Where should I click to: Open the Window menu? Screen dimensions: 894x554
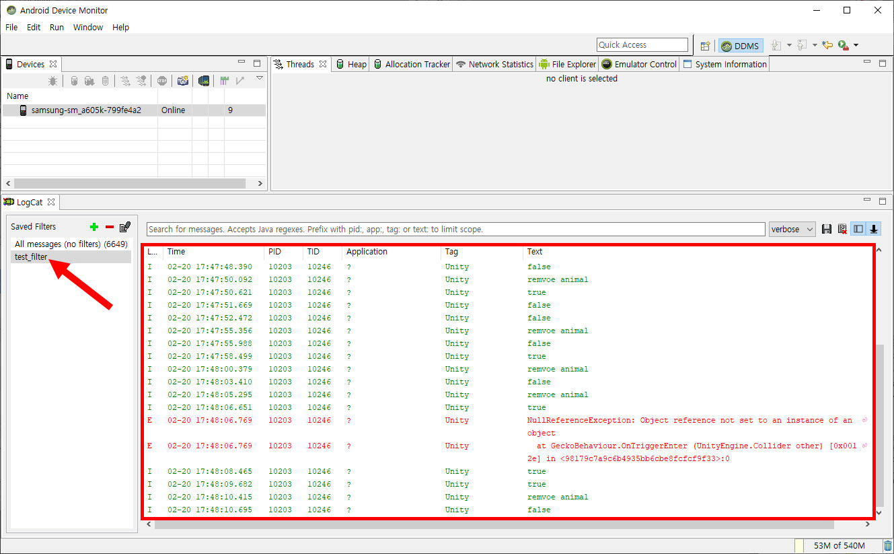coord(88,27)
